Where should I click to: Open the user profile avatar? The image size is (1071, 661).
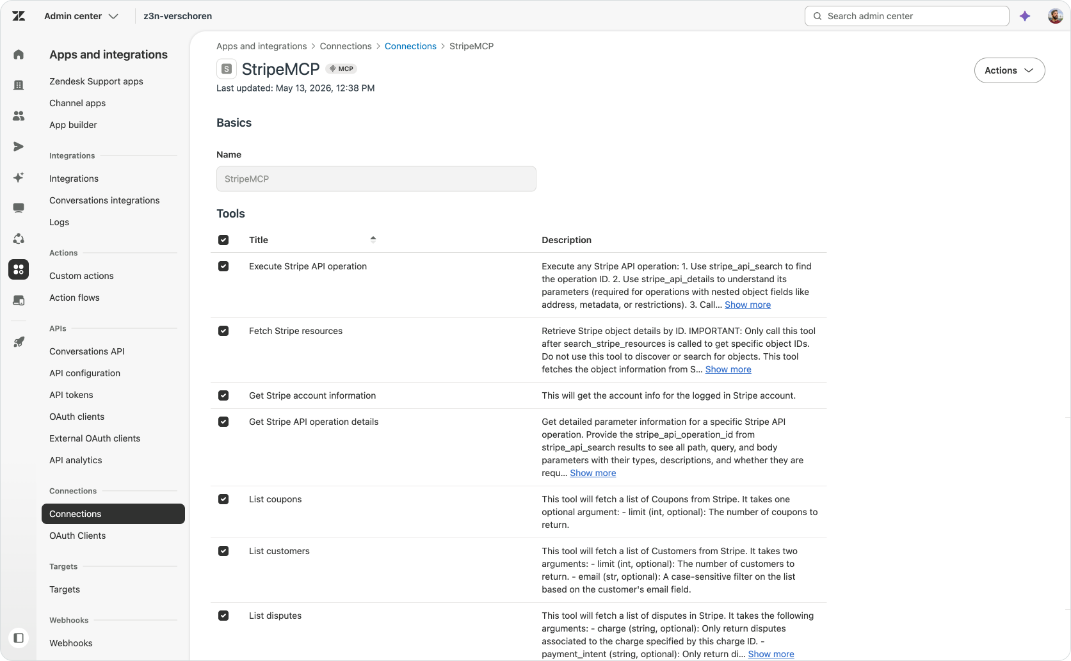(x=1055, y=16)
